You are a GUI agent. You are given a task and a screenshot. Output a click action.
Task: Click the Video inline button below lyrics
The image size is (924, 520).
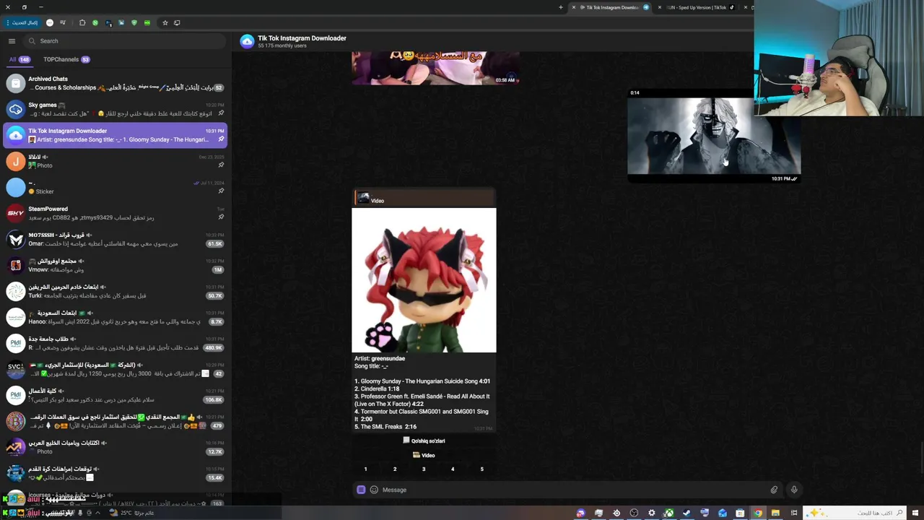tap(424, 455)
